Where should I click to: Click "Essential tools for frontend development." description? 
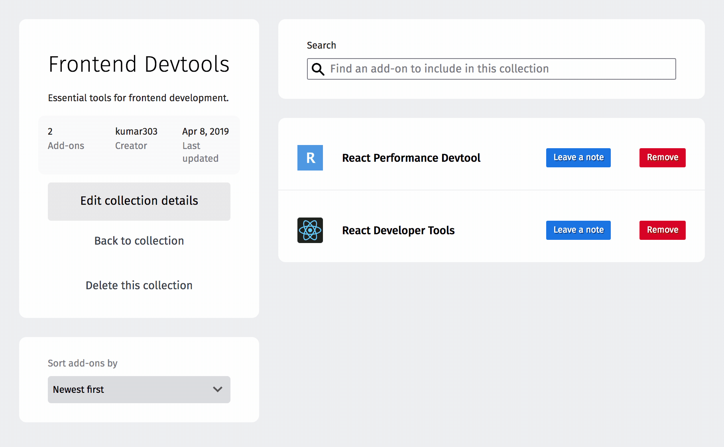coord(138,98)
